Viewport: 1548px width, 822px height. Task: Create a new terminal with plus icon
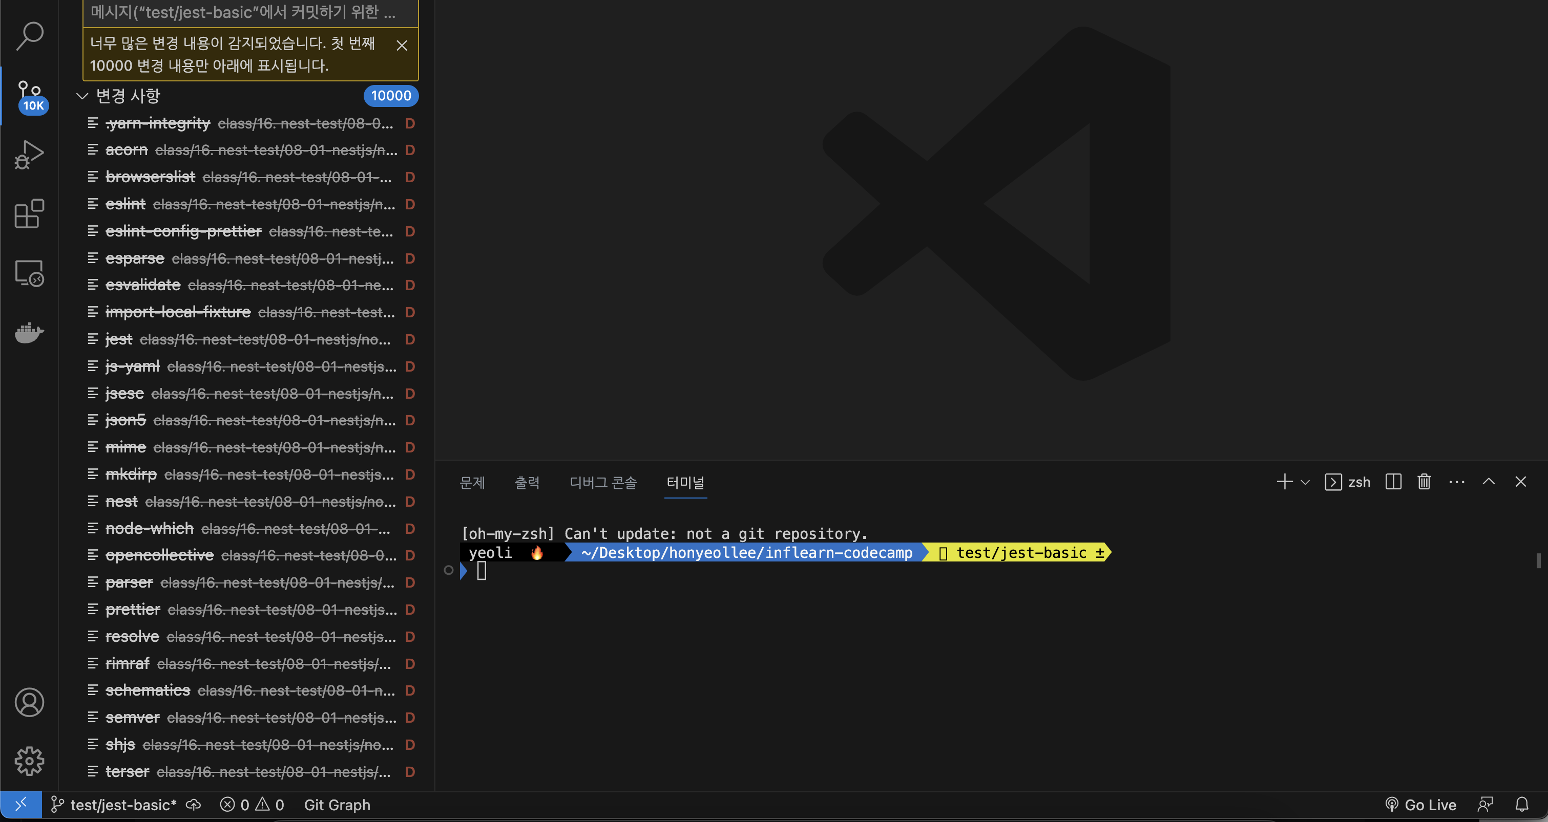click(1284, 482)
